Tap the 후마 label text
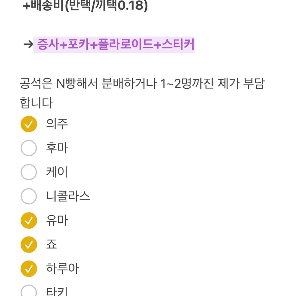 coord(57,148)
